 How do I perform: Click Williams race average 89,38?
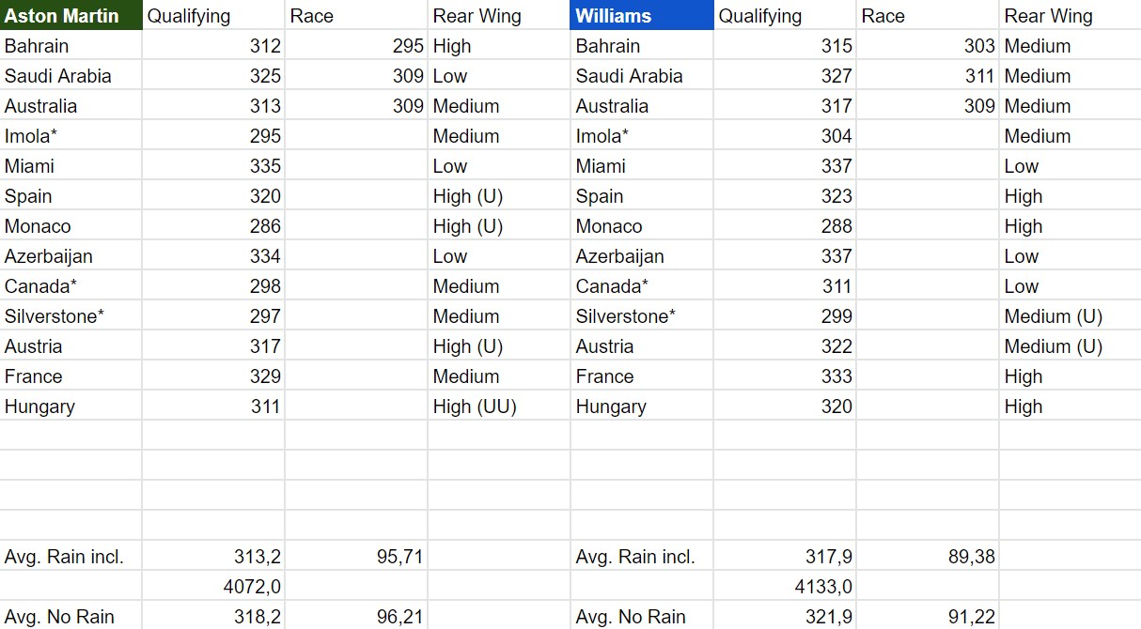[928, 557]
